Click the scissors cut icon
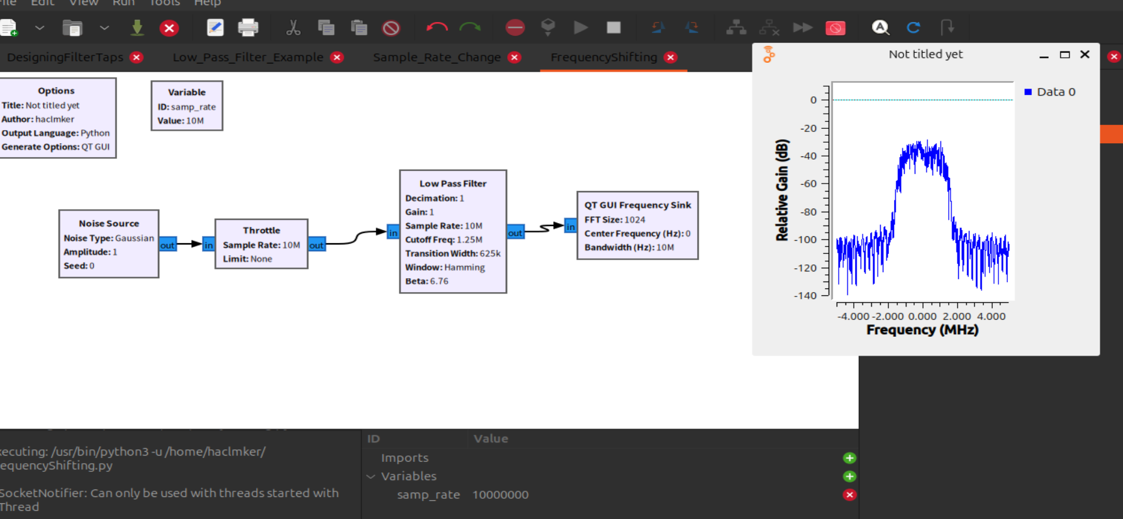1123x519 pixels. tap(293, 28)
